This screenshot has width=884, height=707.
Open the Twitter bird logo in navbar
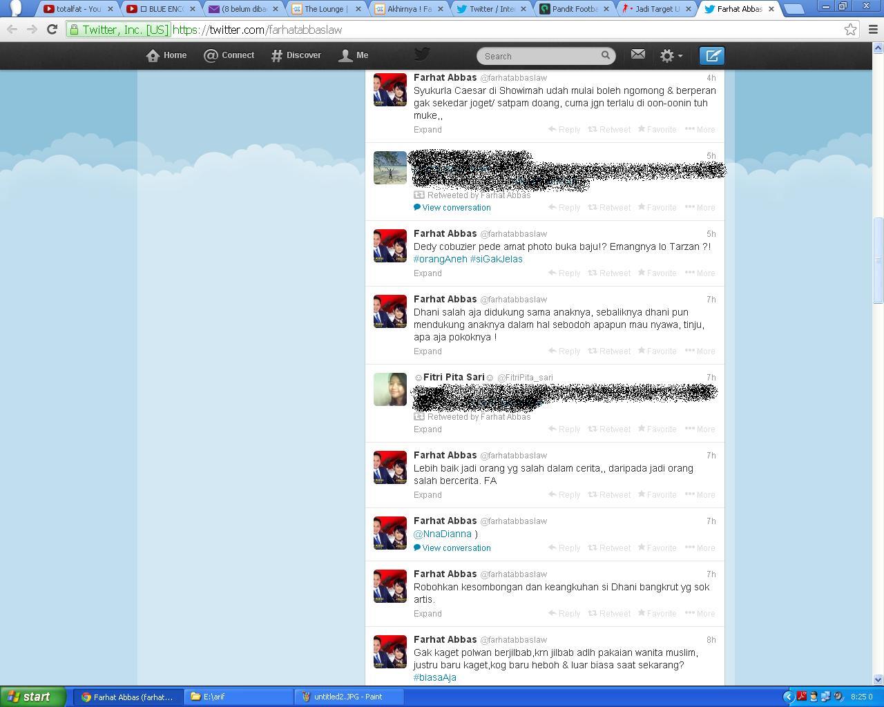[x=422, y=54]
